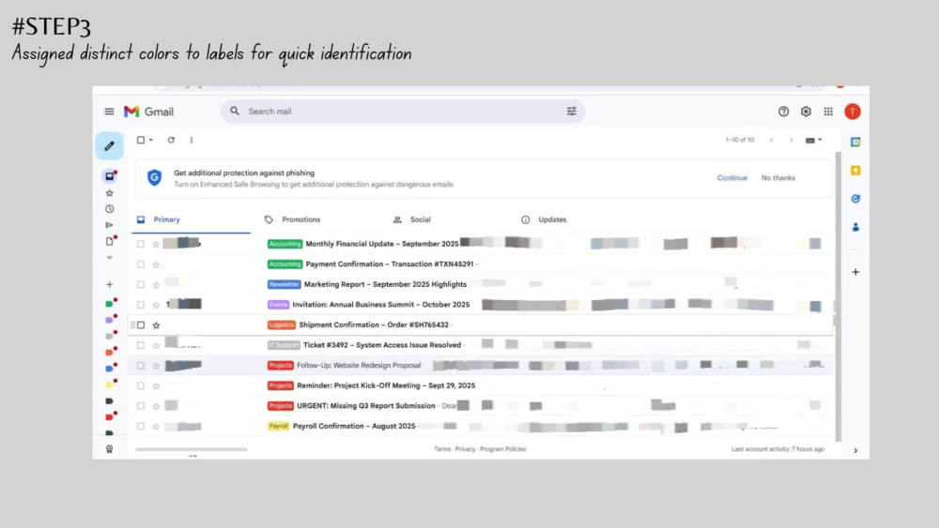Select the Marketing Report email checkbox
The height and width of the screenshot is (528, 939).
coord(141,284)
